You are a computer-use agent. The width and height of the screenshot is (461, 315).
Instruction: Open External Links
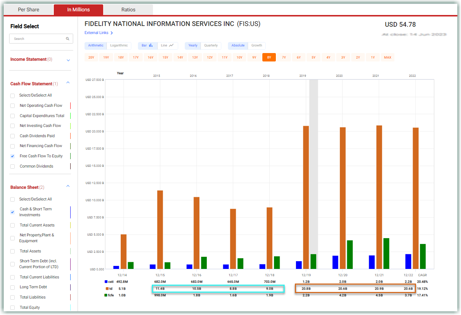click(97, 33)
